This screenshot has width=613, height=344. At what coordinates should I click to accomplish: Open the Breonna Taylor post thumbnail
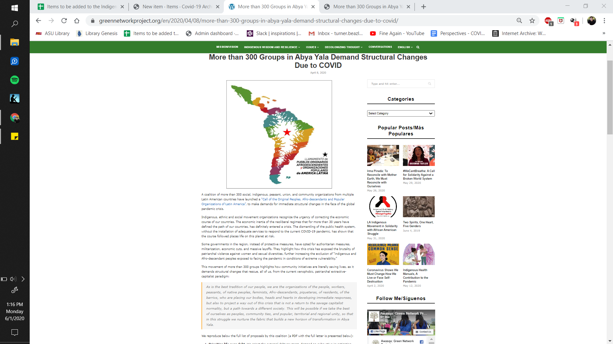tap(419, 155)
